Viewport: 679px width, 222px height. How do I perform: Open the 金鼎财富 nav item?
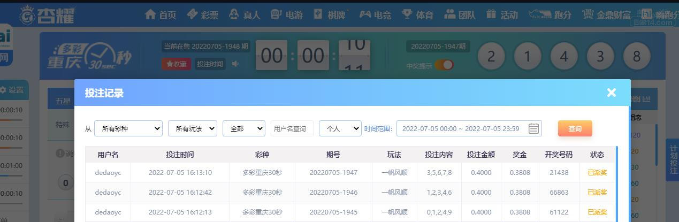tap(606, 15)
